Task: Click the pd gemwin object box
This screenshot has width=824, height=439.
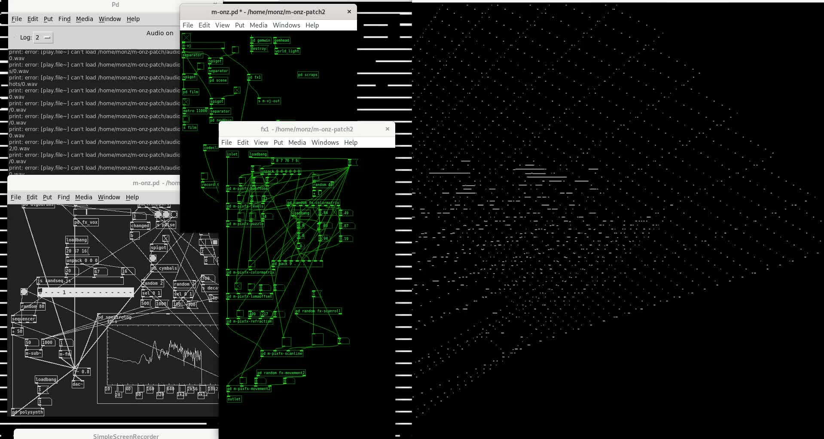Action: [x=260, y=40]
